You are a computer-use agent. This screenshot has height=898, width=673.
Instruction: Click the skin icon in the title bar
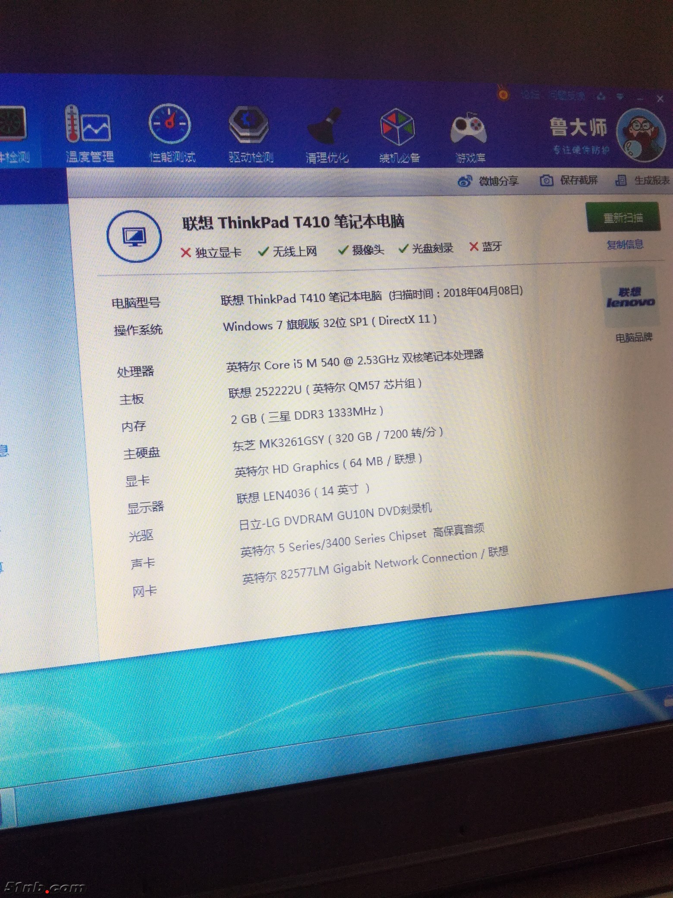point(601,96)
